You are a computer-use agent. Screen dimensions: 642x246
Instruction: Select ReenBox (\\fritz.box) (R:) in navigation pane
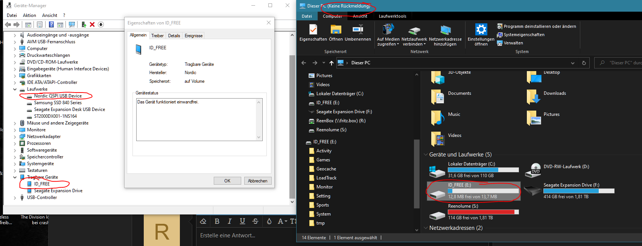pos(341,121)
